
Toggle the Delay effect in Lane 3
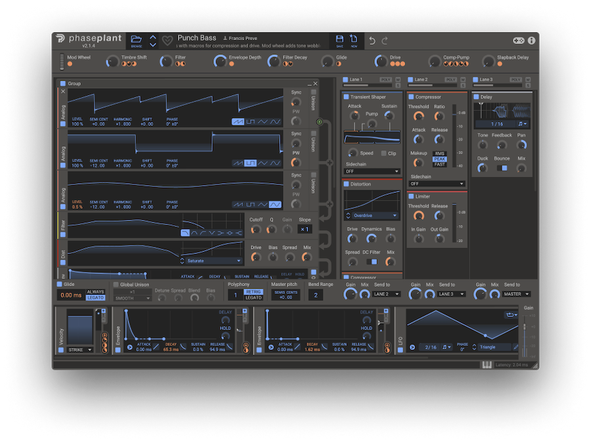476,96
